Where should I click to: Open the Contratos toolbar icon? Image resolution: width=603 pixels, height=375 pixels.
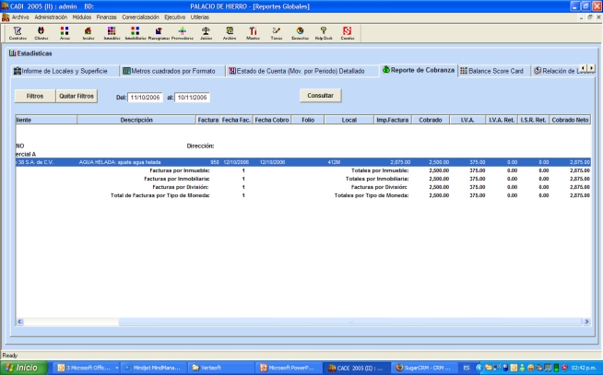[x=17, y=33]
